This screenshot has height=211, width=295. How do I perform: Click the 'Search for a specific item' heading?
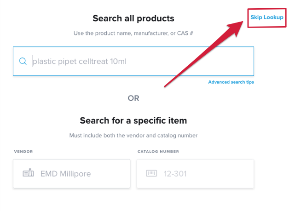[x=133, y=120]
